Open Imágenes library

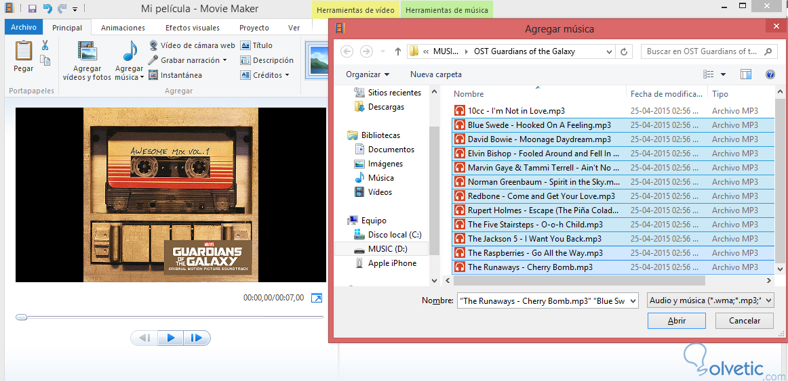(378, 163)
